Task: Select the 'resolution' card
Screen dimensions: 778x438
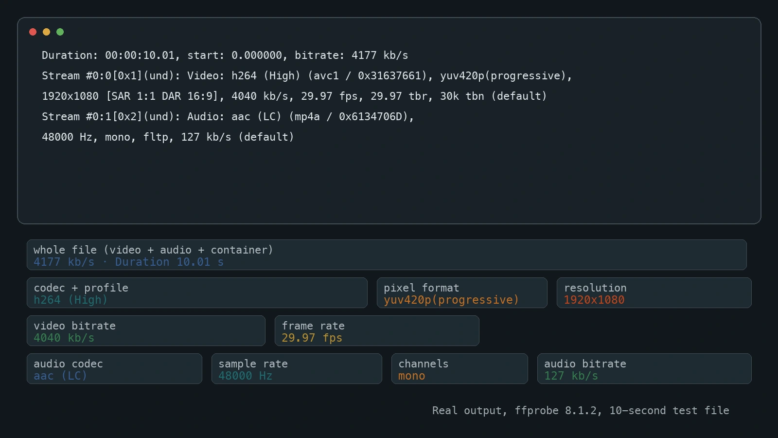Action: point(654,292)
